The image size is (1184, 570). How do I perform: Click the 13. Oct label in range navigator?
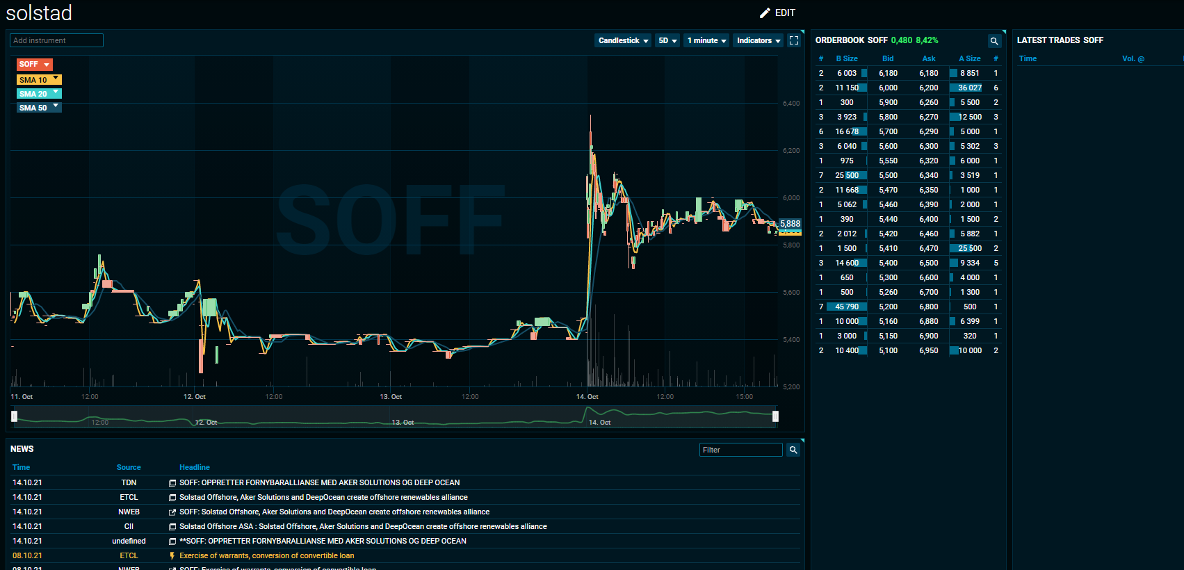pos(403,423)
